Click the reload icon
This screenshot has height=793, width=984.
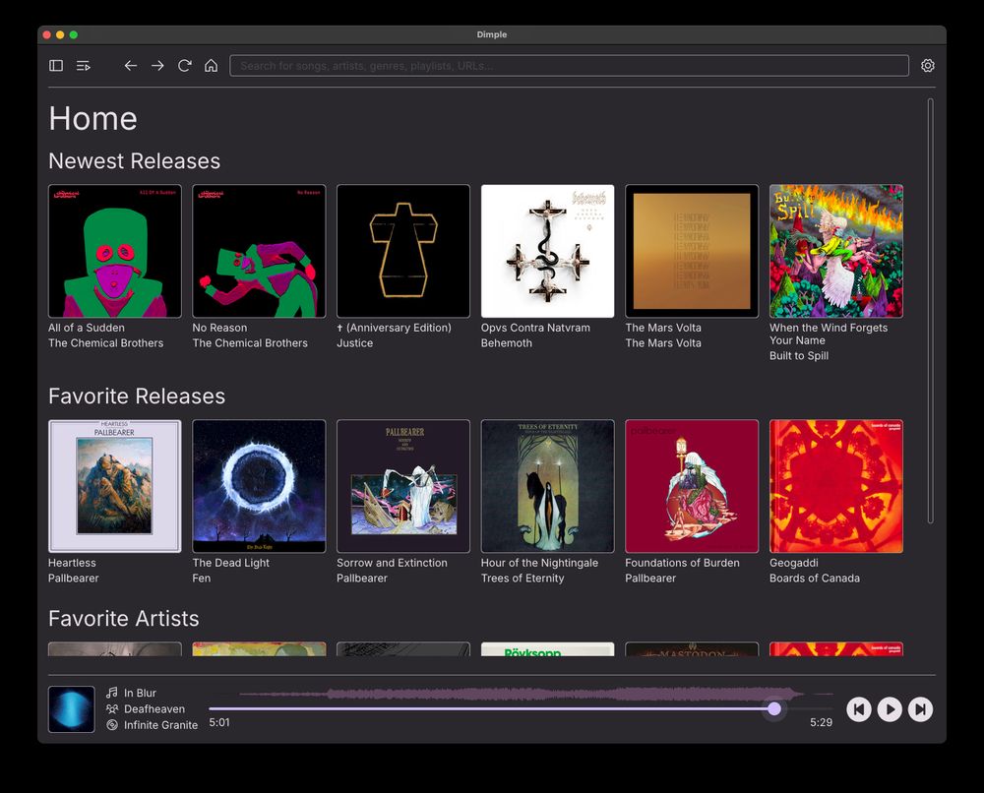[x=185, y=66]
